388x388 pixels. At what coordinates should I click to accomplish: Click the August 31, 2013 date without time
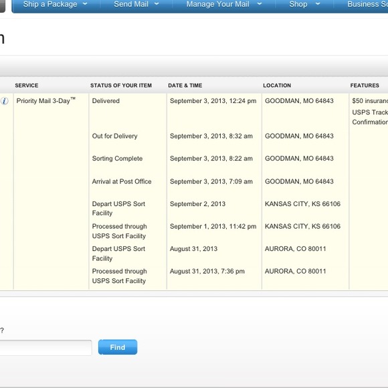193,249
